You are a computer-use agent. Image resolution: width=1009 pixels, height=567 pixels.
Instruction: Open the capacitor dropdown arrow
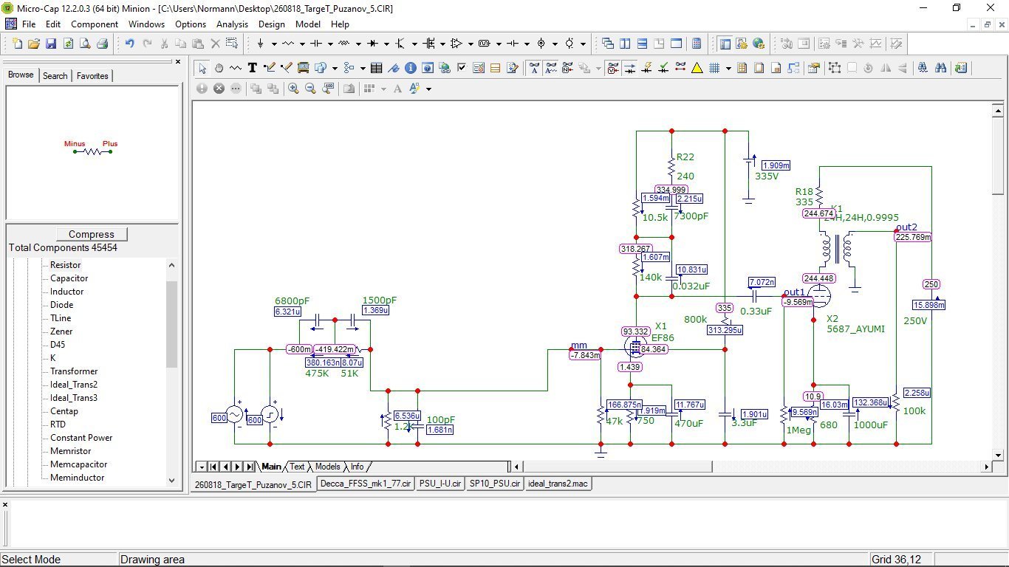[329, 44]
